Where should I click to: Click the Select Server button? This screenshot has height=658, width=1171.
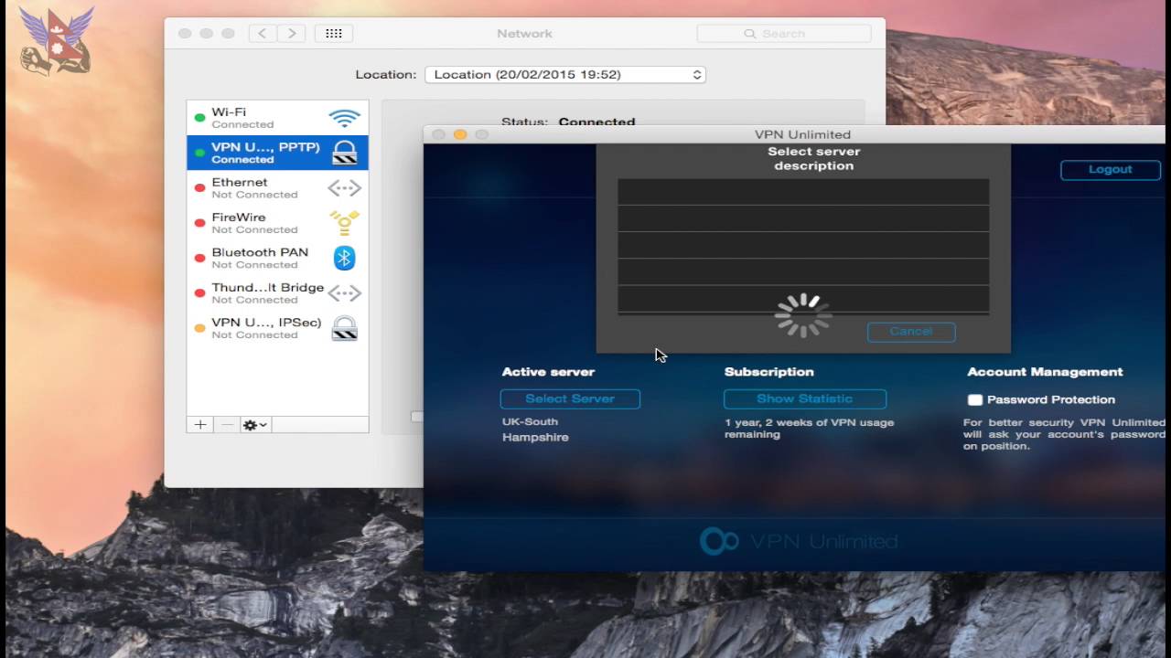(x=570, y=398)
